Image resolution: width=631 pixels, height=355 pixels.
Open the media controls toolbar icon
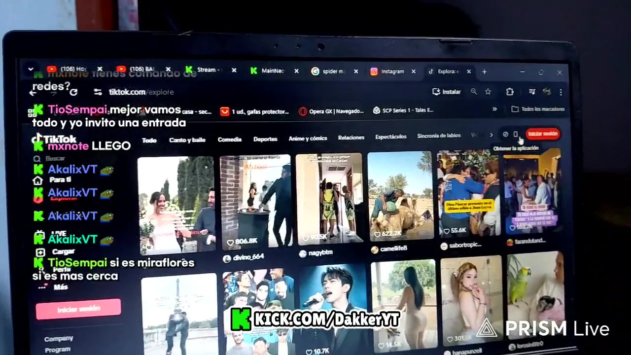pyautogui.click(x=532, y=92)
